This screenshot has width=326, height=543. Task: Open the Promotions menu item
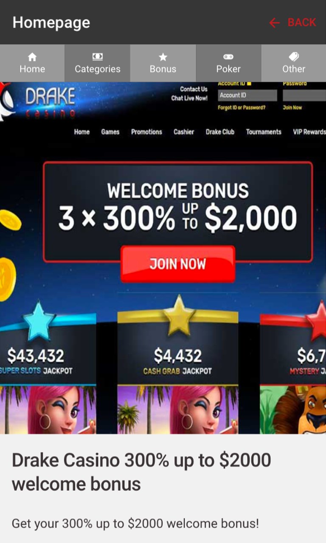(x=146, y=132)
